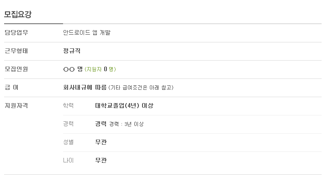Open the green 지원자 0 명 applicant link
This screenshot has width=328, height=177.
(x=100, y=69)
